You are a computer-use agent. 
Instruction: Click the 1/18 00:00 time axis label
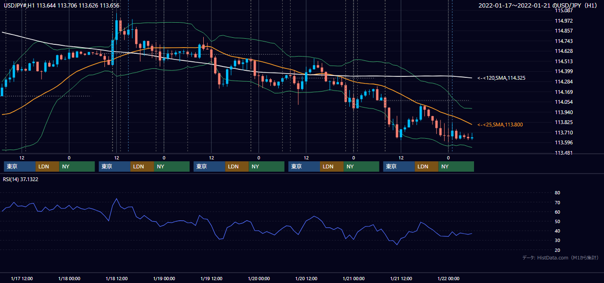coord(69,278)
